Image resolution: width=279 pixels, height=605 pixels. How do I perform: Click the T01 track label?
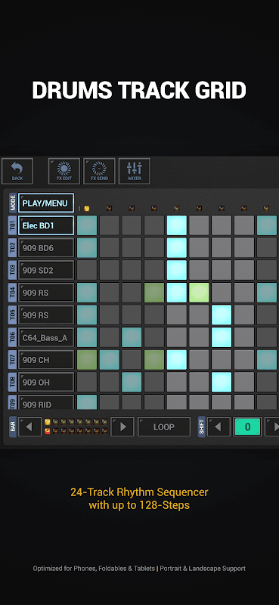click(12, 225)
